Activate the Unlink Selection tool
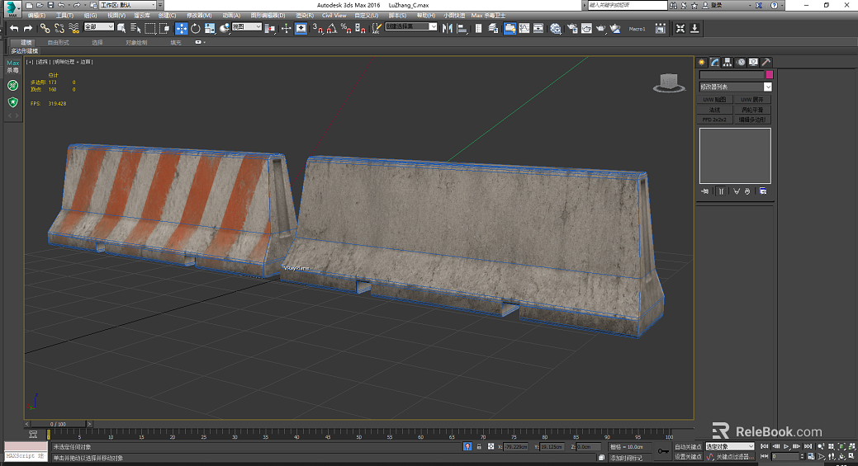858x466 pixels. [x=59, y=28]
